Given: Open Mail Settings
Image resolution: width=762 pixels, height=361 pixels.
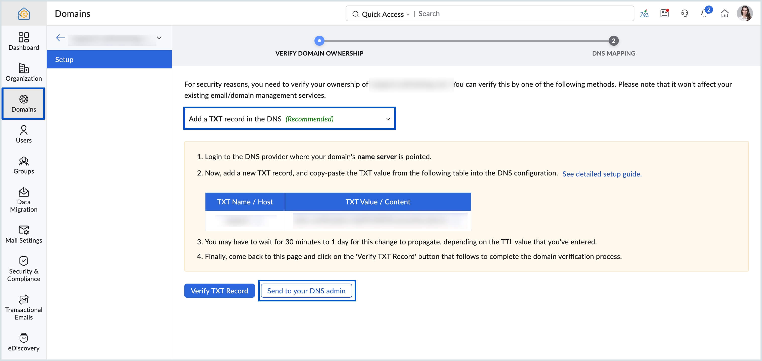Looking at the screenshot, I should (24, 234).
